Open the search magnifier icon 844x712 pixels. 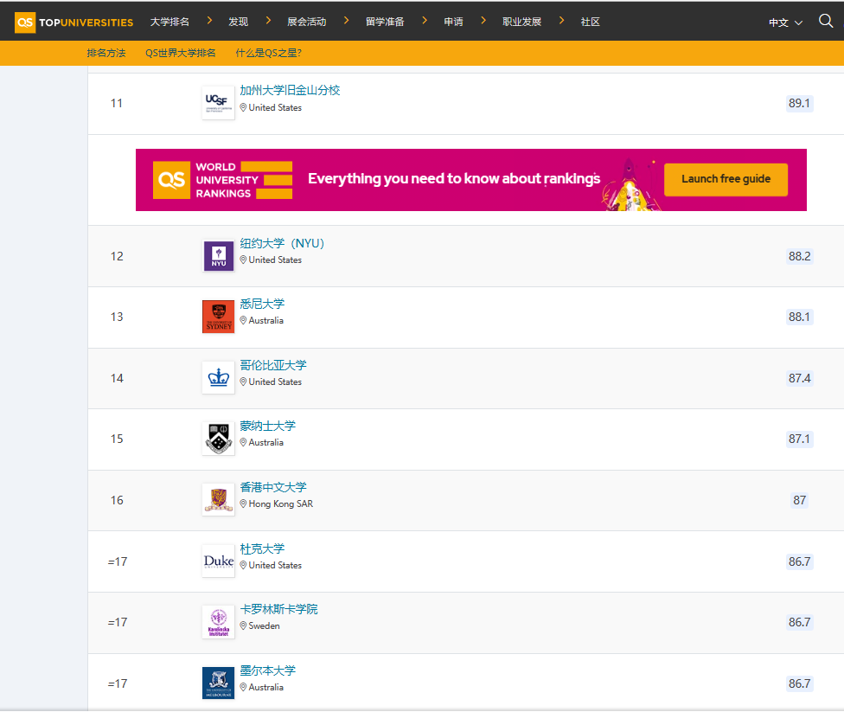[826, 22]
